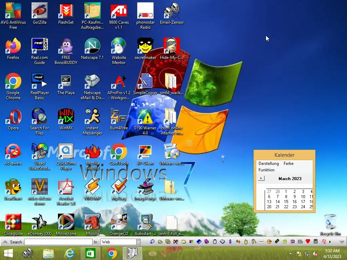The height and width of the screenshot is (260, 347).
Task: Open the Recycle Bin
Action: (x=330, y=225)
